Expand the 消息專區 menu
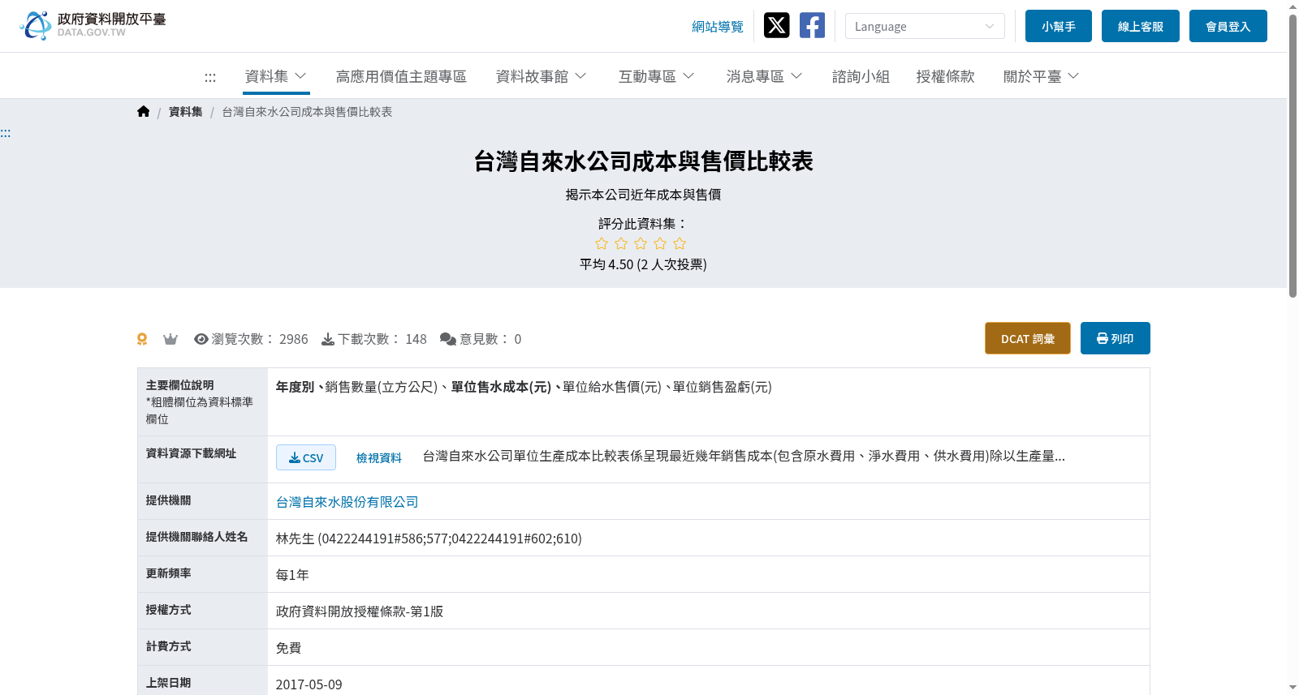1299x695 pixels. click(765, 76)
